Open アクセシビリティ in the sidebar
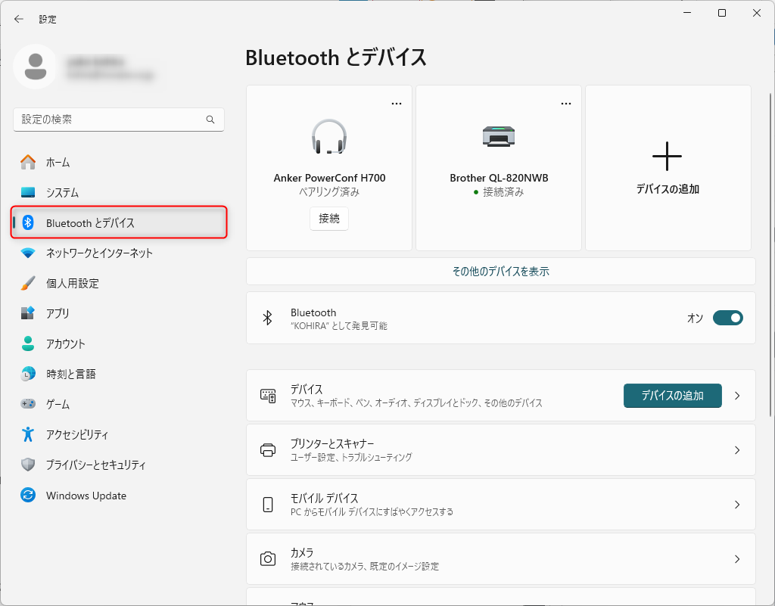 (77, 434)
